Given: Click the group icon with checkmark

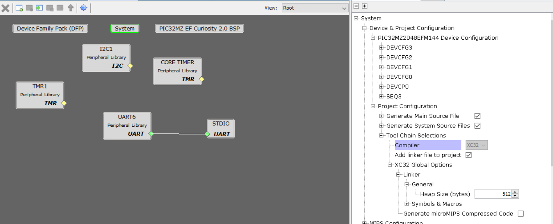Looking at the screenshot, I should pyautogui.click(x=50, y=8).
